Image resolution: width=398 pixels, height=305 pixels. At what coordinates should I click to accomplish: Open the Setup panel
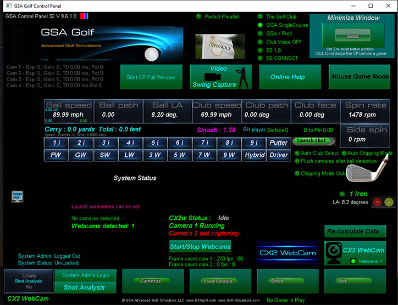[288, 281]
